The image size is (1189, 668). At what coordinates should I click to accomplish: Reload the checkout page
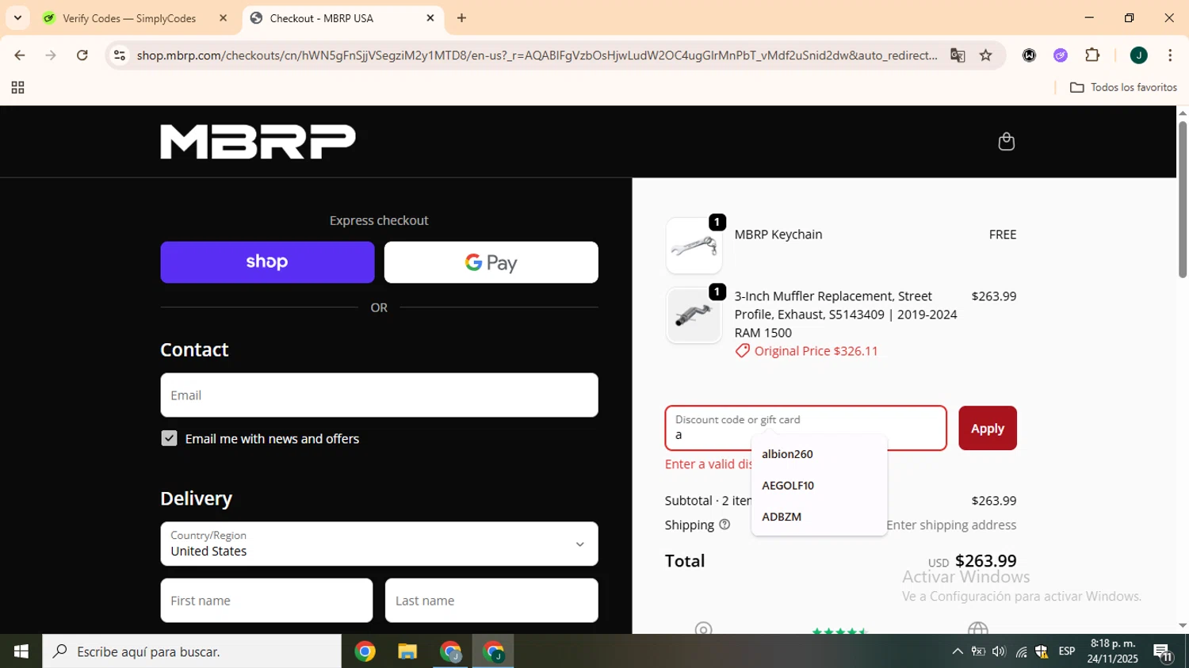pos(82,55)
